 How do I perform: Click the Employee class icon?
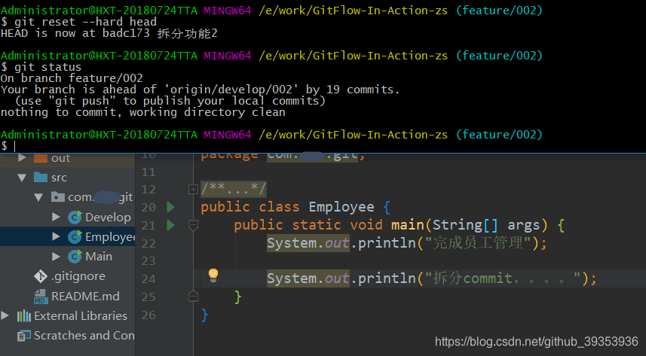pyautogui.click(x=75, y=236)
